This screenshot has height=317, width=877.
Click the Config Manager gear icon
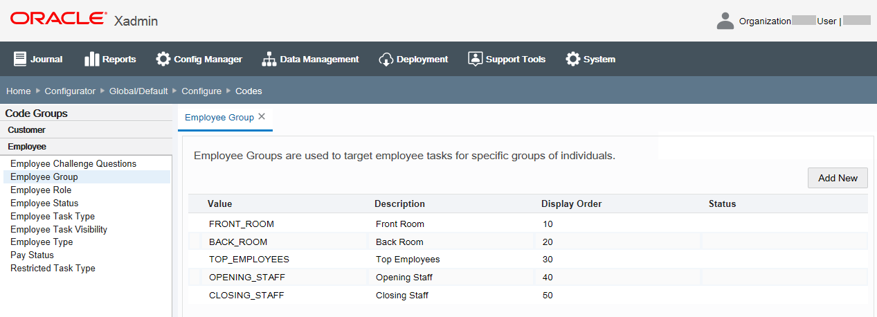(163, 59)
